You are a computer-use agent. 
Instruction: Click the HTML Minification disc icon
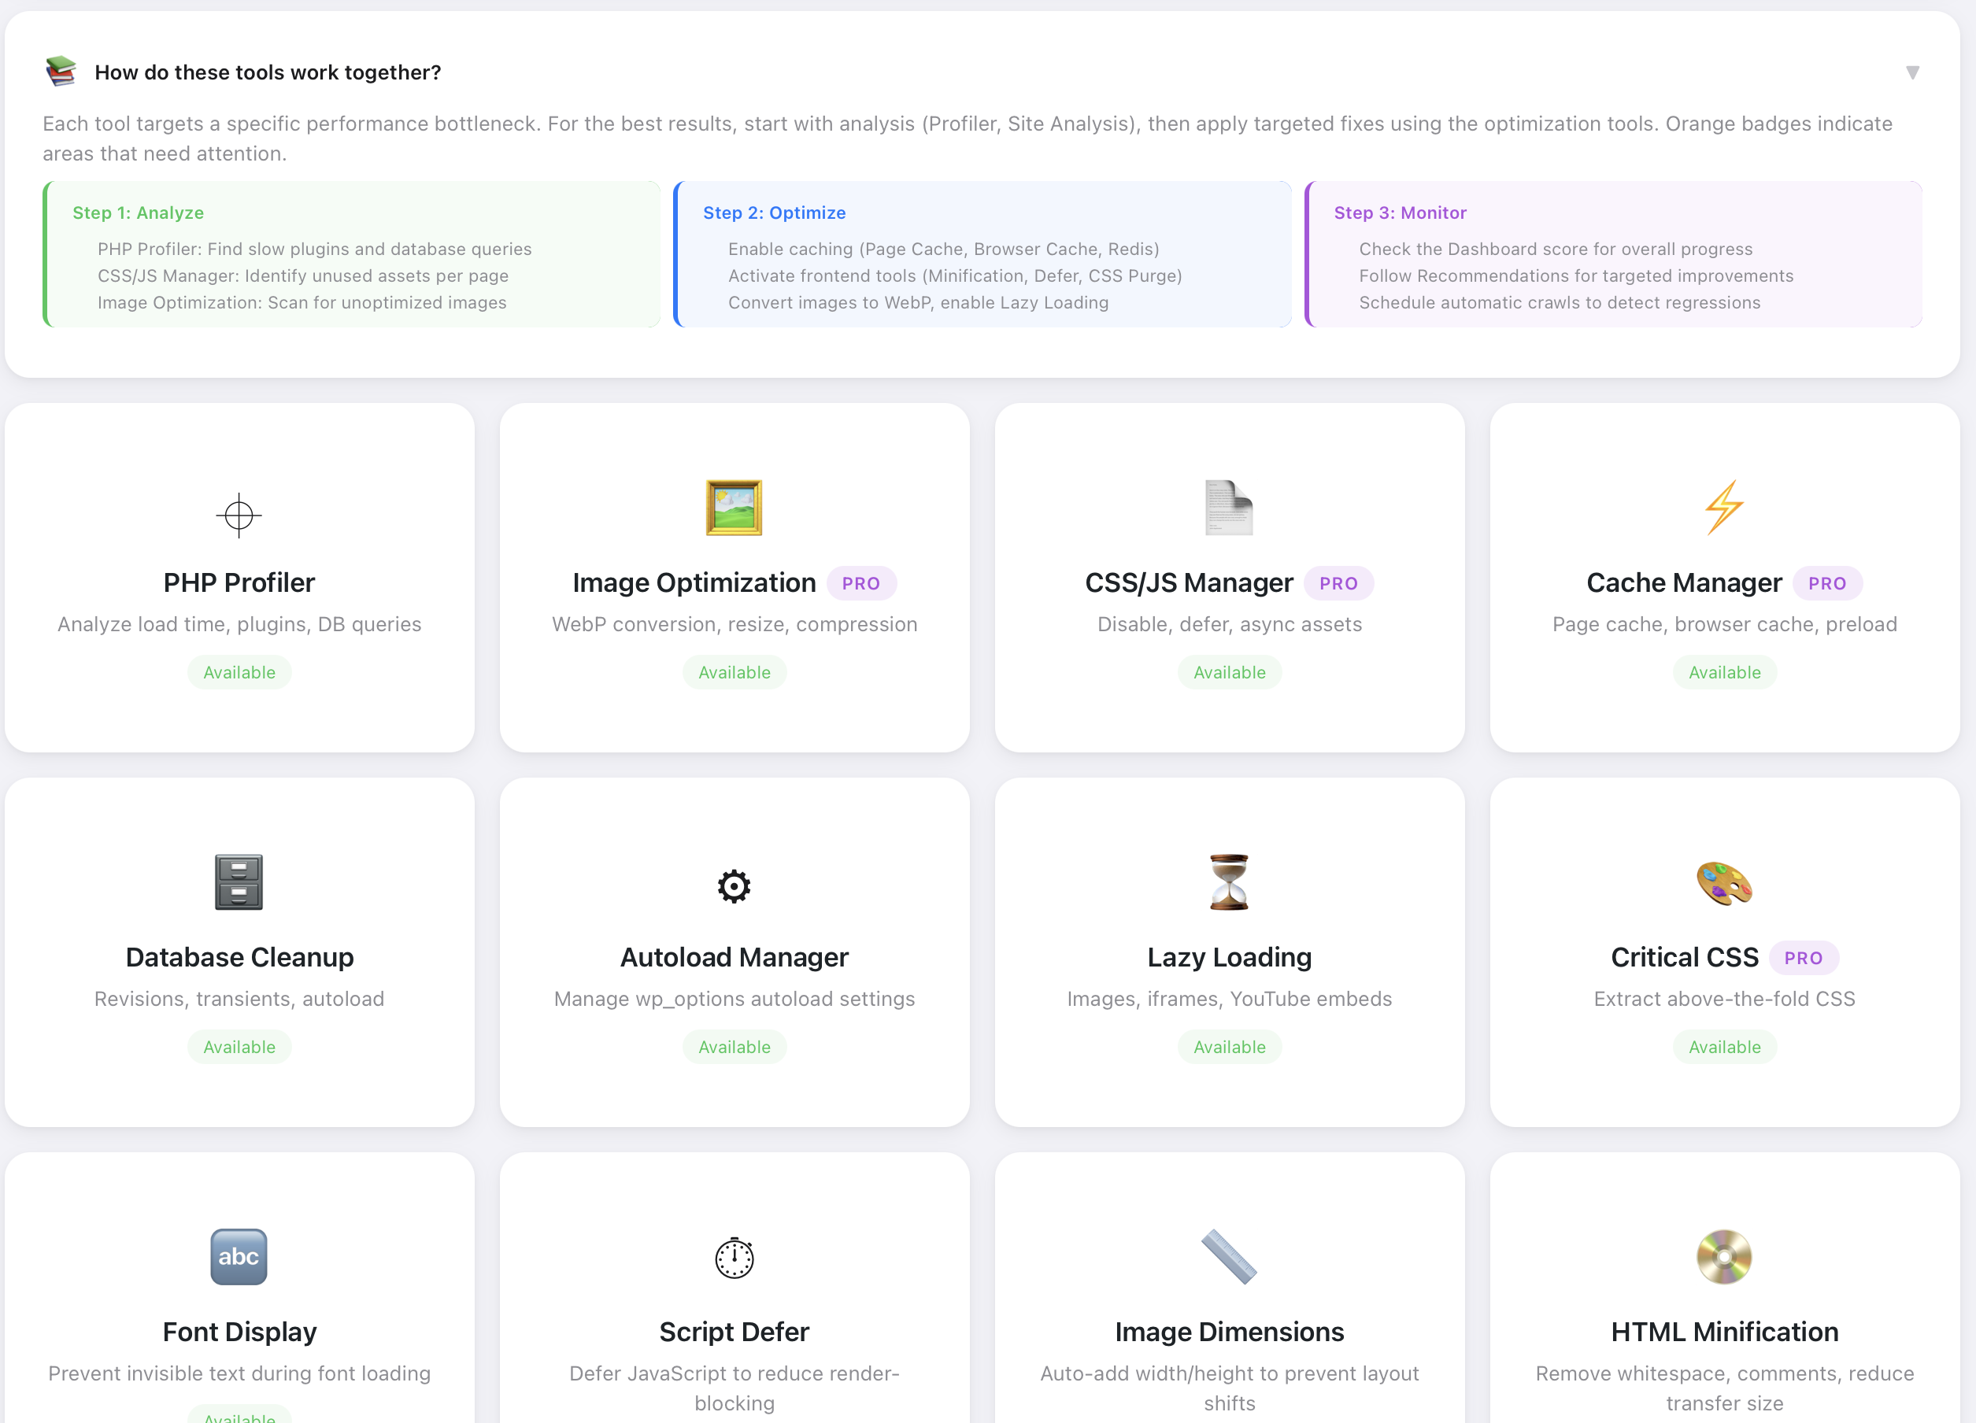point(1723,1258)
